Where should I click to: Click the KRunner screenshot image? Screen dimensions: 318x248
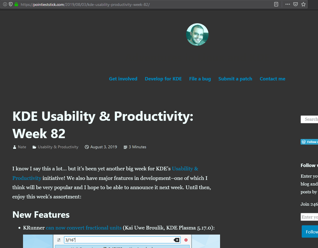pyautogui.click(x=122, y=241)
